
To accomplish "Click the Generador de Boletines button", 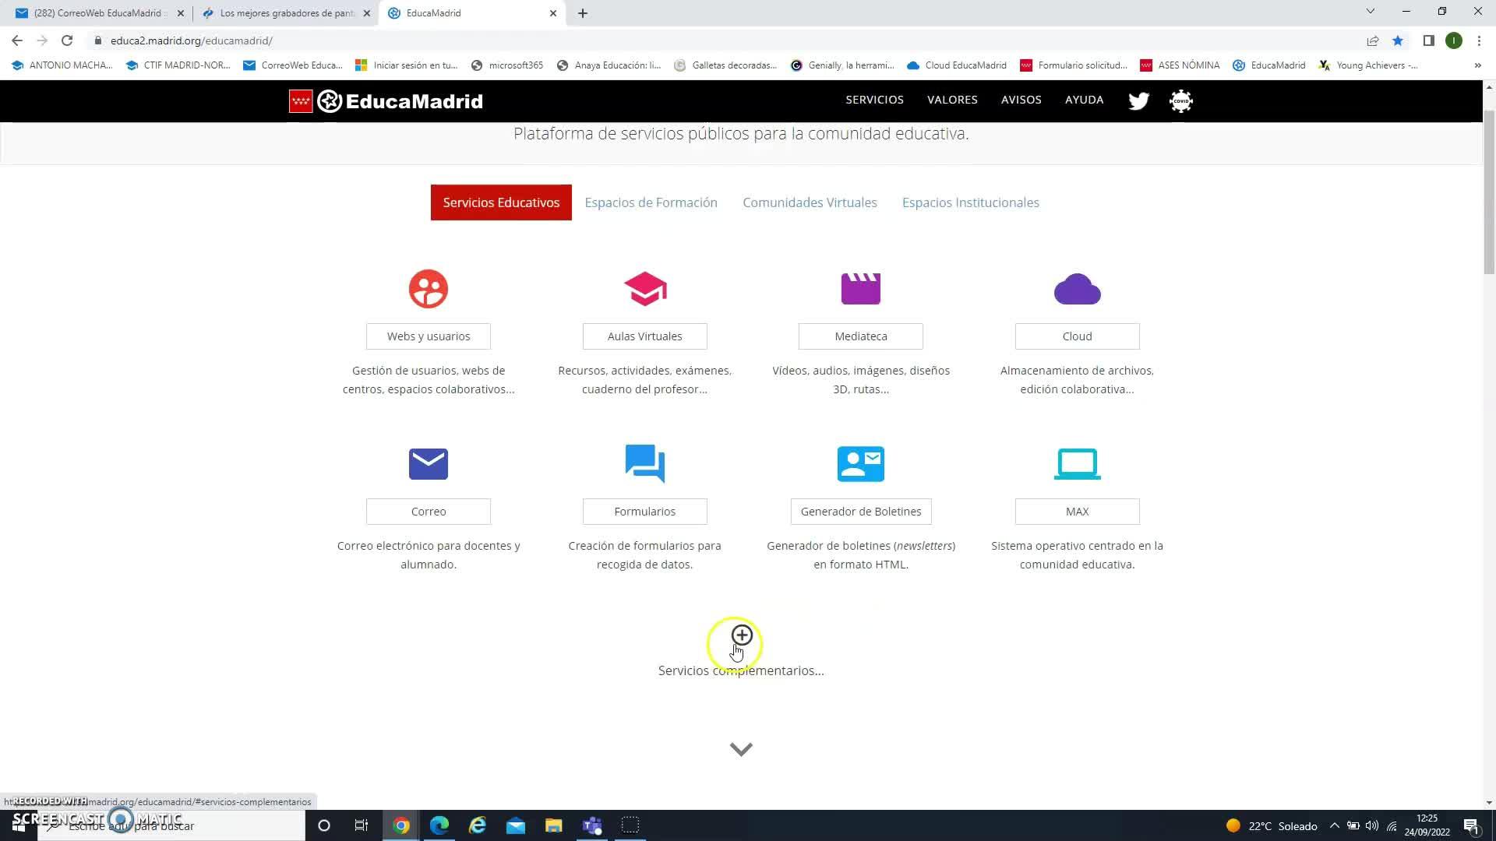I will point(860,512).
